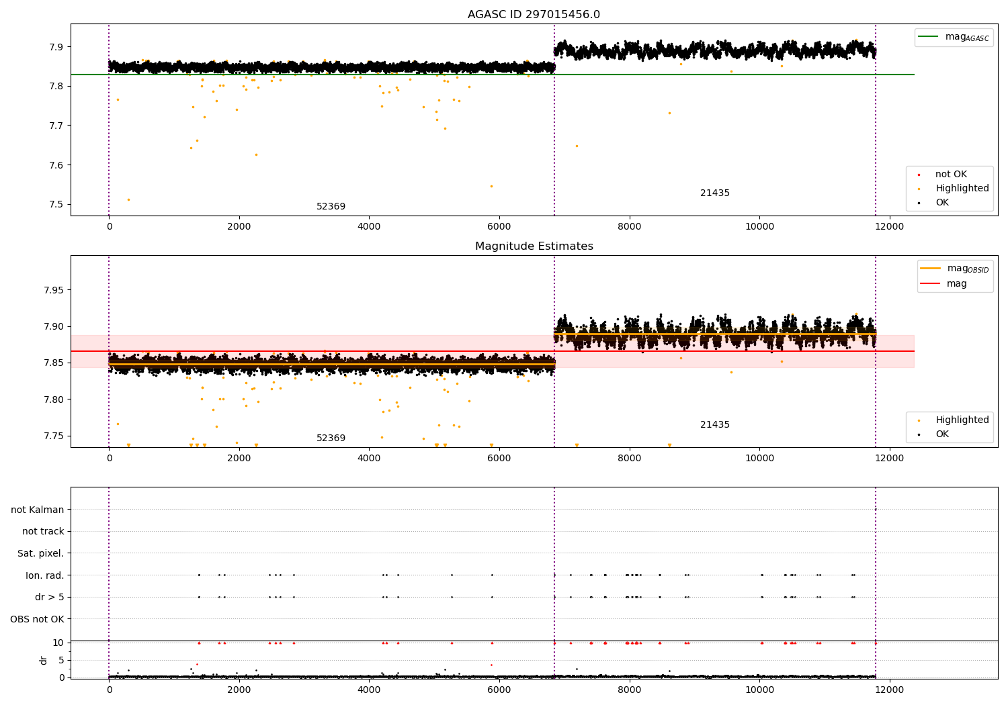The image size is (1008, 705).
Task: Click the 12000 x-tick in the bottom plot
Action: click(x=890, y=690)
